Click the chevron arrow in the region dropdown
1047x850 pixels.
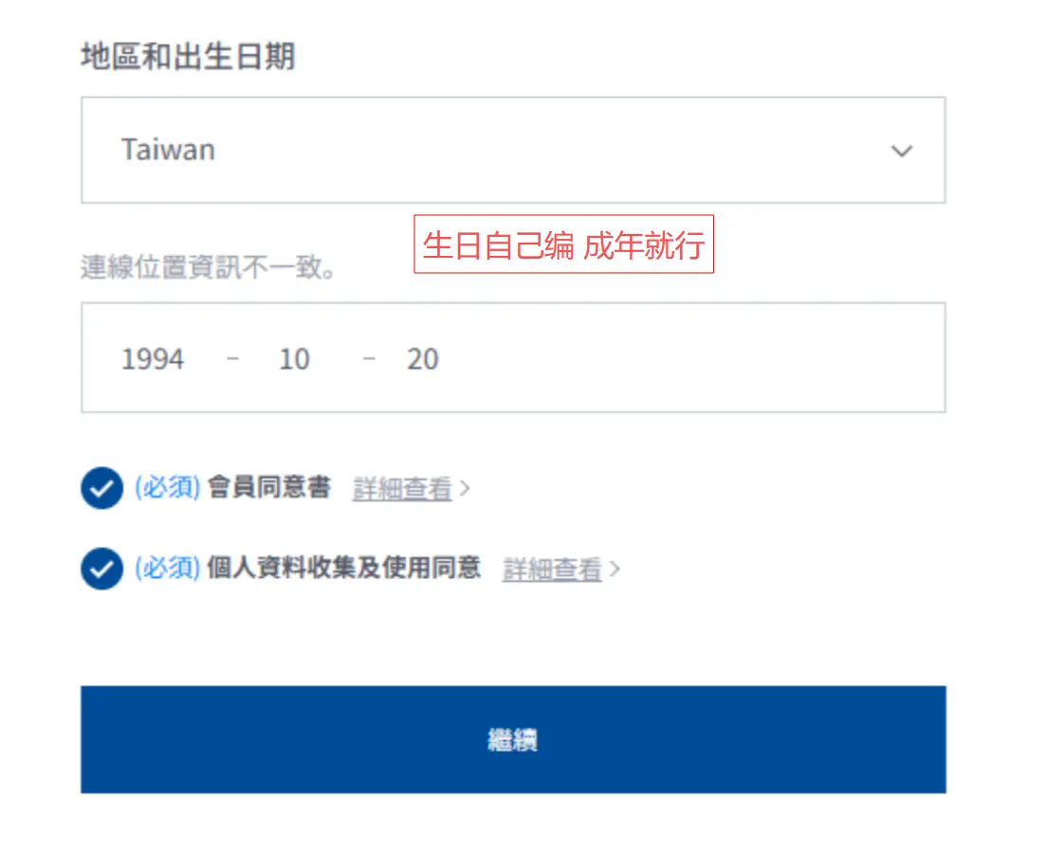pyautogui.click(x=902, y=151)
